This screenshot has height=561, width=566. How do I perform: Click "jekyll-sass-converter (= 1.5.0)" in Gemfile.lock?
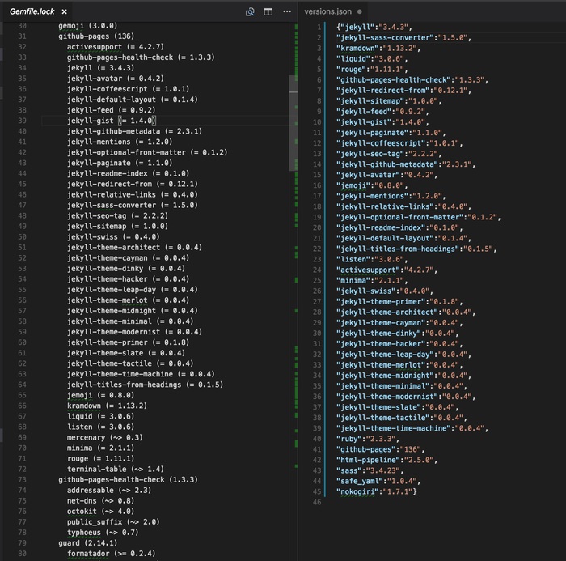pyautogui.click(x=133, y=206)
